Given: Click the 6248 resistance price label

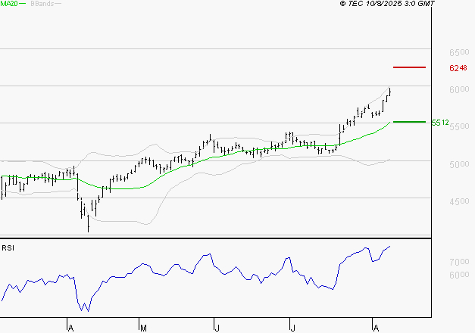Looking at the screenshot, I should click(456, 68).
